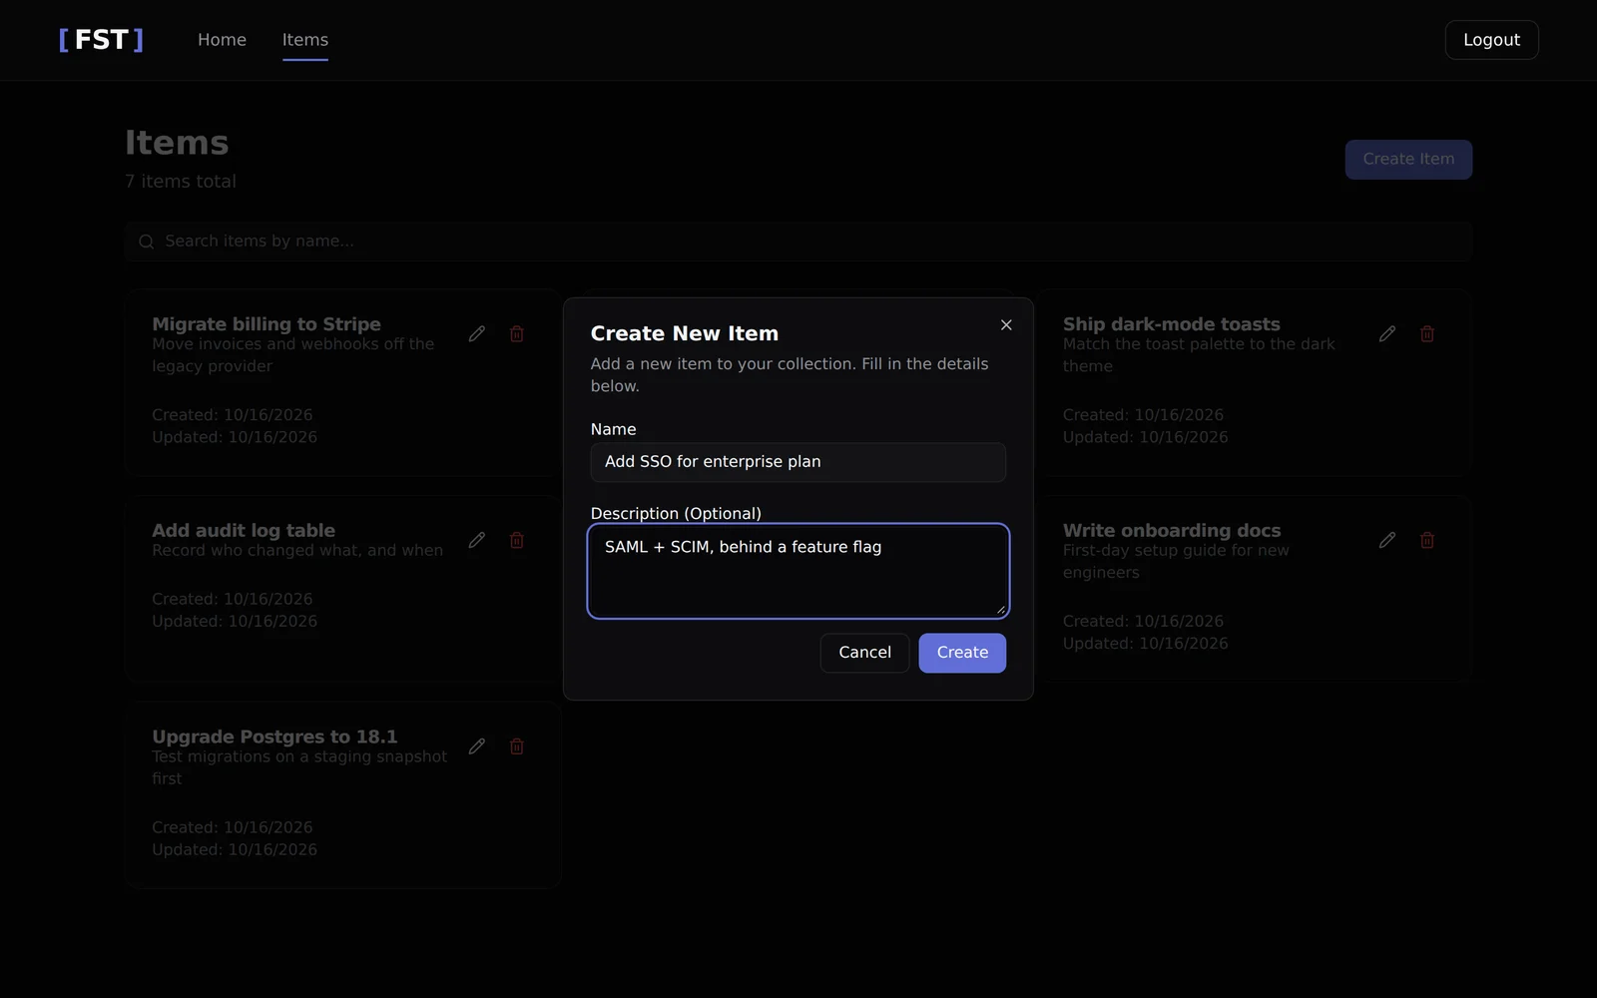The width and height of the screenshot is (1597, 998).
Task: Delete the Ship dark-mode toasts item
Action: pyautogui.click(x=1427, y=333)
